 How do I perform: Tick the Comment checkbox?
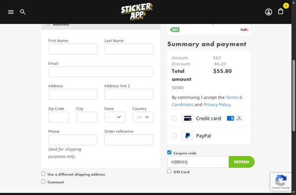[43, 182]
